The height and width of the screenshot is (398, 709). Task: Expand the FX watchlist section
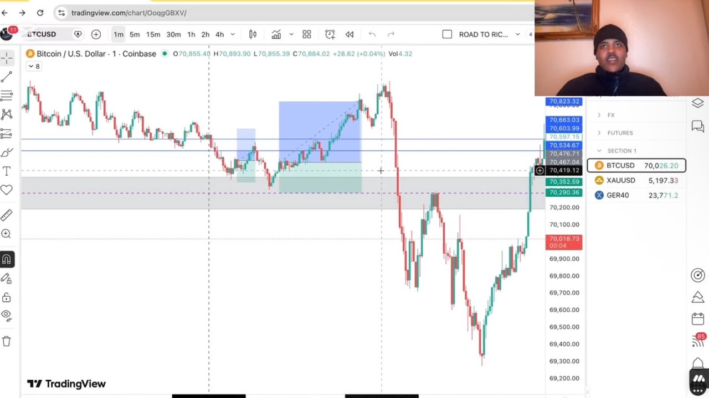point(599,115)
